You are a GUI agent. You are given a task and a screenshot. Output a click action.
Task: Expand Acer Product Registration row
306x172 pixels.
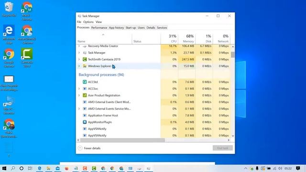(79, 96)
